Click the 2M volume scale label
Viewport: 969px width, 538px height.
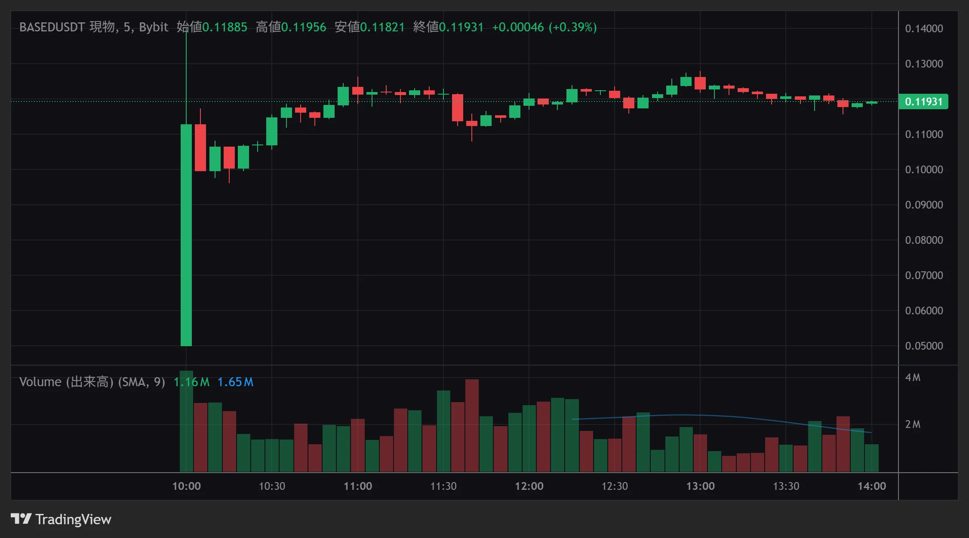coord(913,424)
